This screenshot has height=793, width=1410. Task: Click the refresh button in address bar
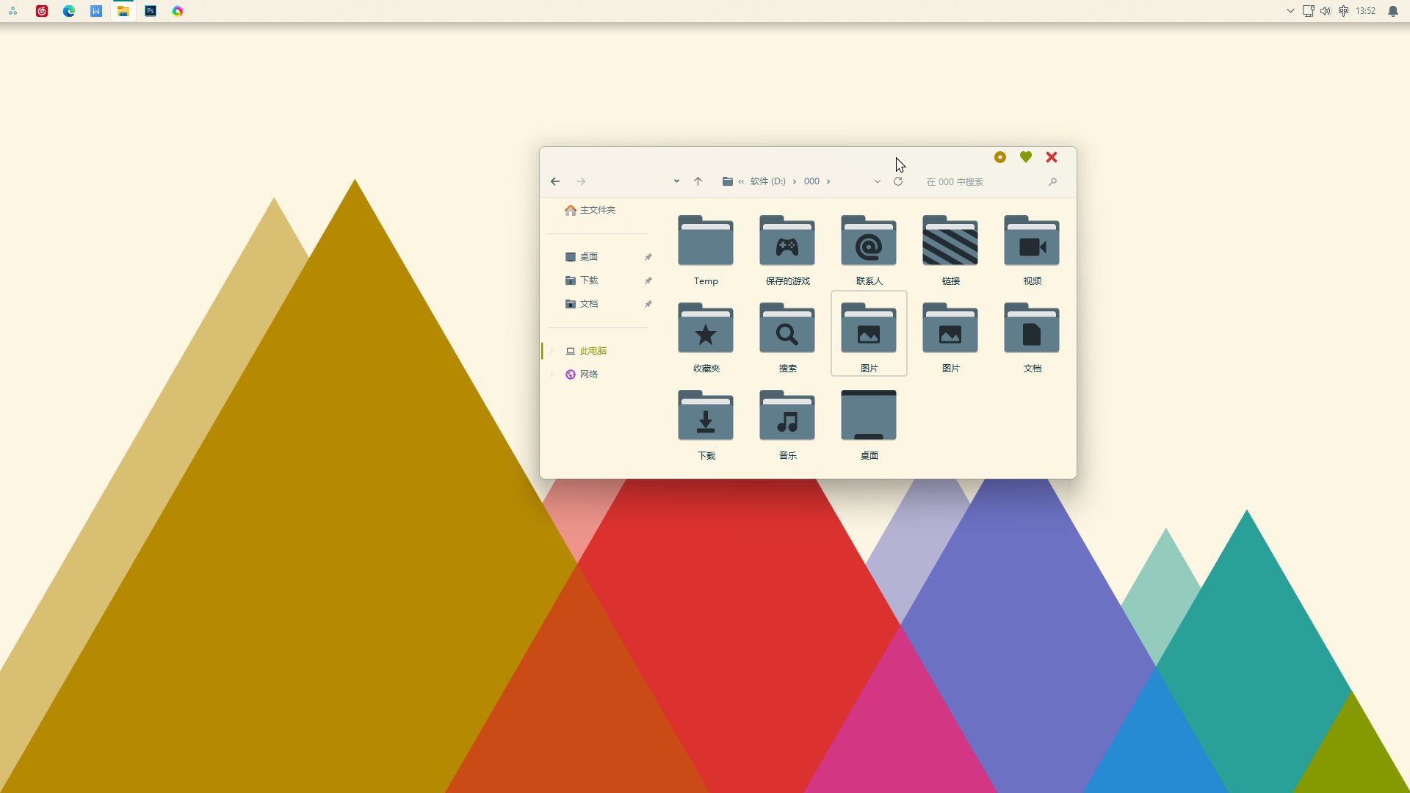897,181
